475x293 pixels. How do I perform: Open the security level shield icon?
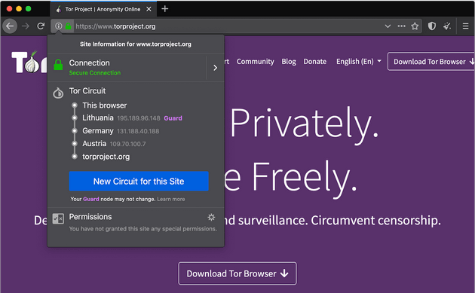[x=432, y=26]
